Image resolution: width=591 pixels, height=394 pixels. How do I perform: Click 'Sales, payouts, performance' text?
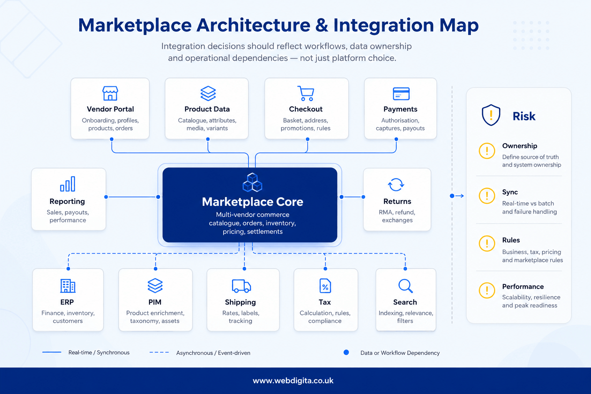(x=68, y=216)
